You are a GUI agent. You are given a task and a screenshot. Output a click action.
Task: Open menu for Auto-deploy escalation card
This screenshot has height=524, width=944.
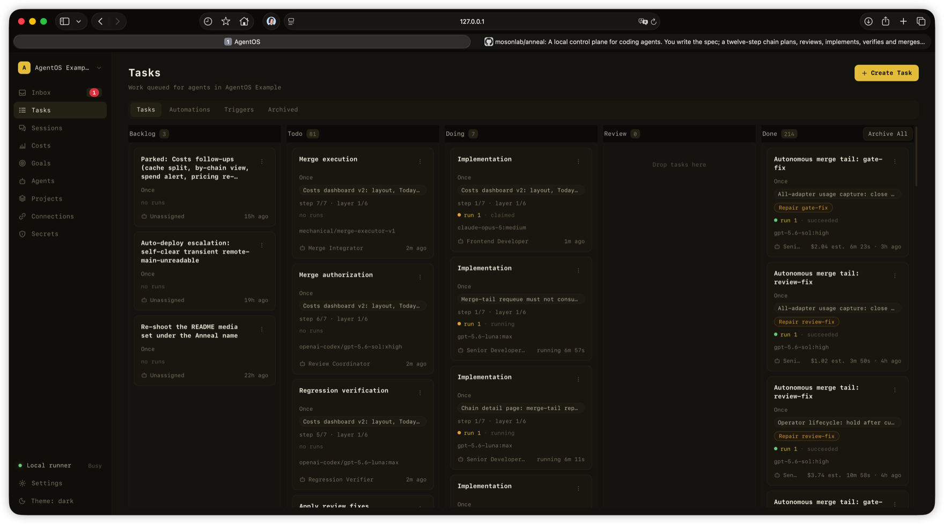pyautogui.click(x=262, y=245)
